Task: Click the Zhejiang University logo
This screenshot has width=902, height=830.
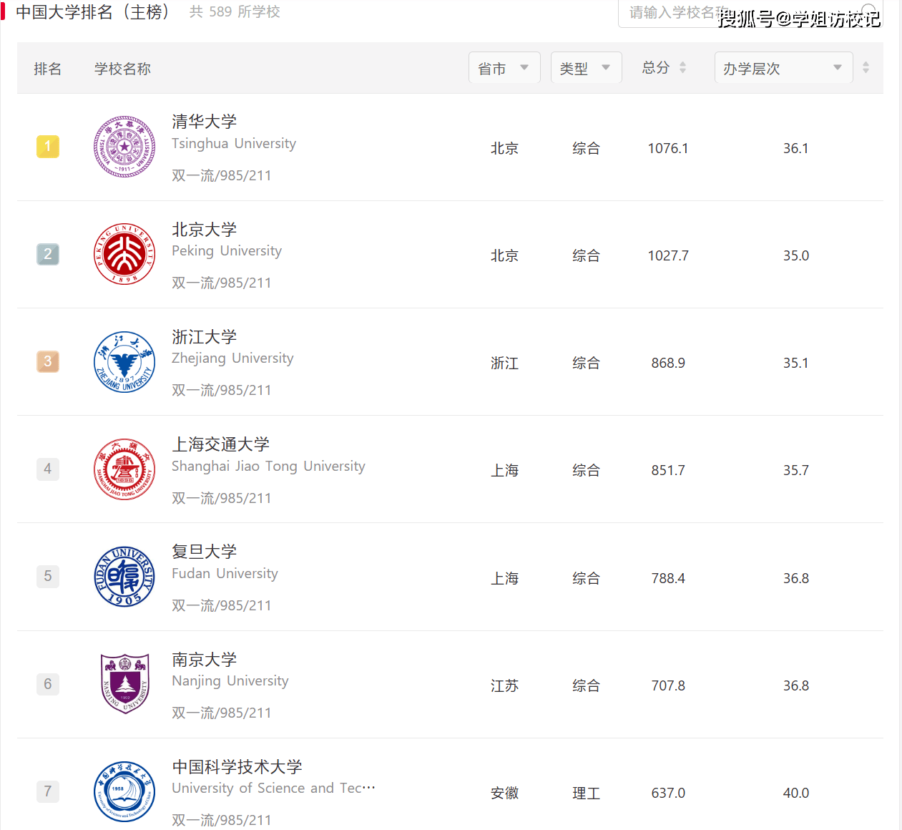Action: [x=124, y=361]
